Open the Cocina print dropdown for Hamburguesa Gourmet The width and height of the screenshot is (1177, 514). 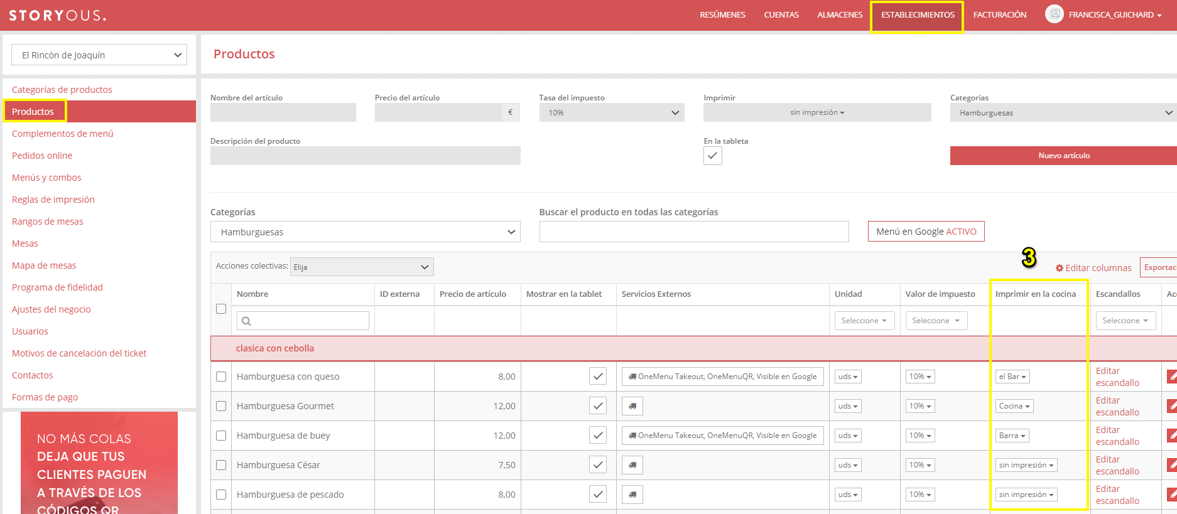click(x=1014, y=406)
